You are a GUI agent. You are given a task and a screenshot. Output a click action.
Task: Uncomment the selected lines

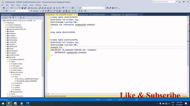pyautogui.click(x=75, y=11)
